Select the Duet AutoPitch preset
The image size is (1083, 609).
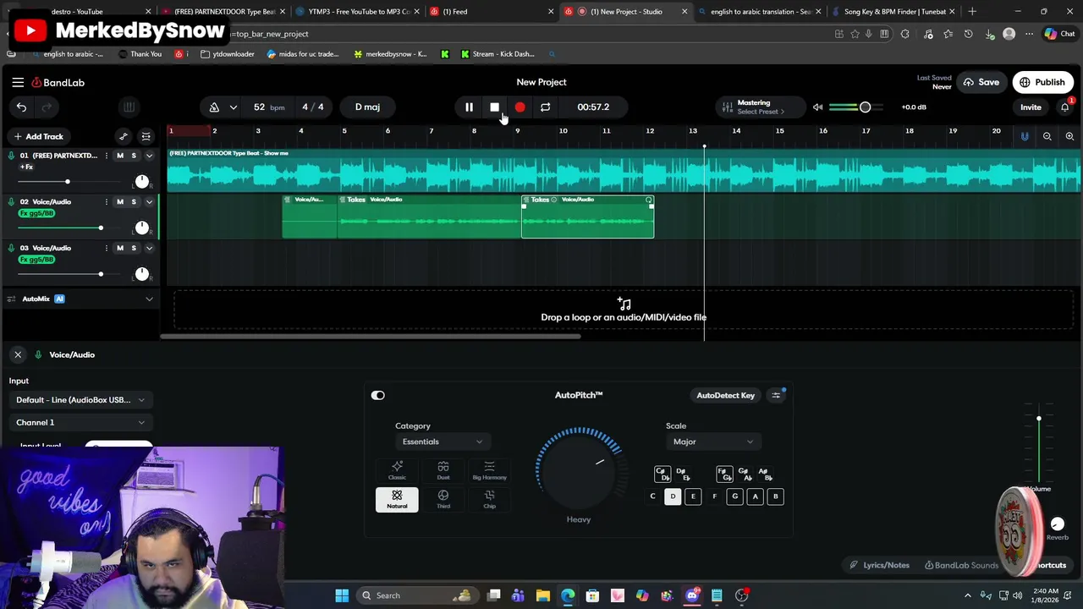[443, 471]
